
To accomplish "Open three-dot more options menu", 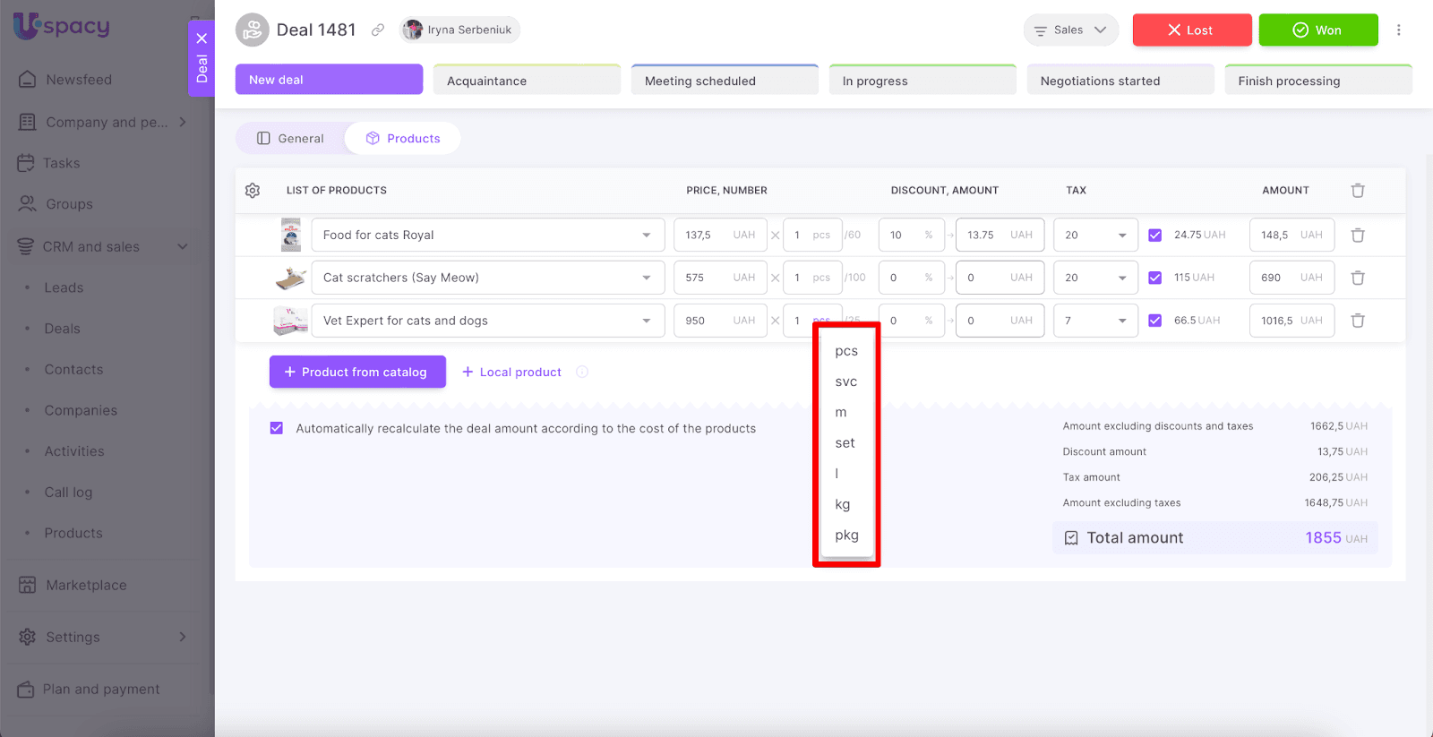I will click(x=1398, y=30).
